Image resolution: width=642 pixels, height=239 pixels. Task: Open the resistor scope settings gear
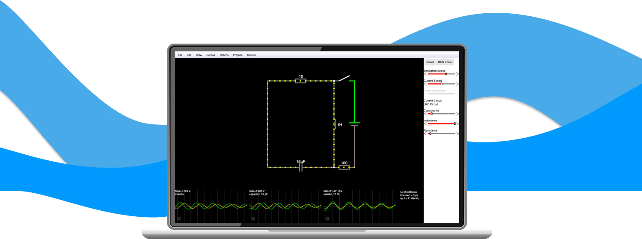[327, 218]
